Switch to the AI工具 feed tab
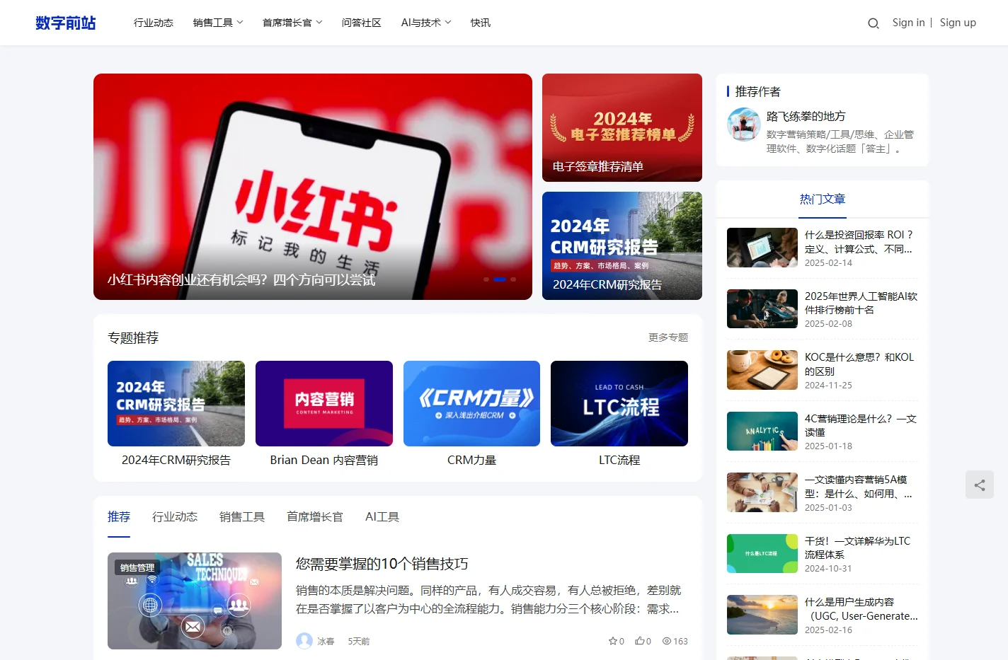The image size is (1008, 660). point(382,516)
